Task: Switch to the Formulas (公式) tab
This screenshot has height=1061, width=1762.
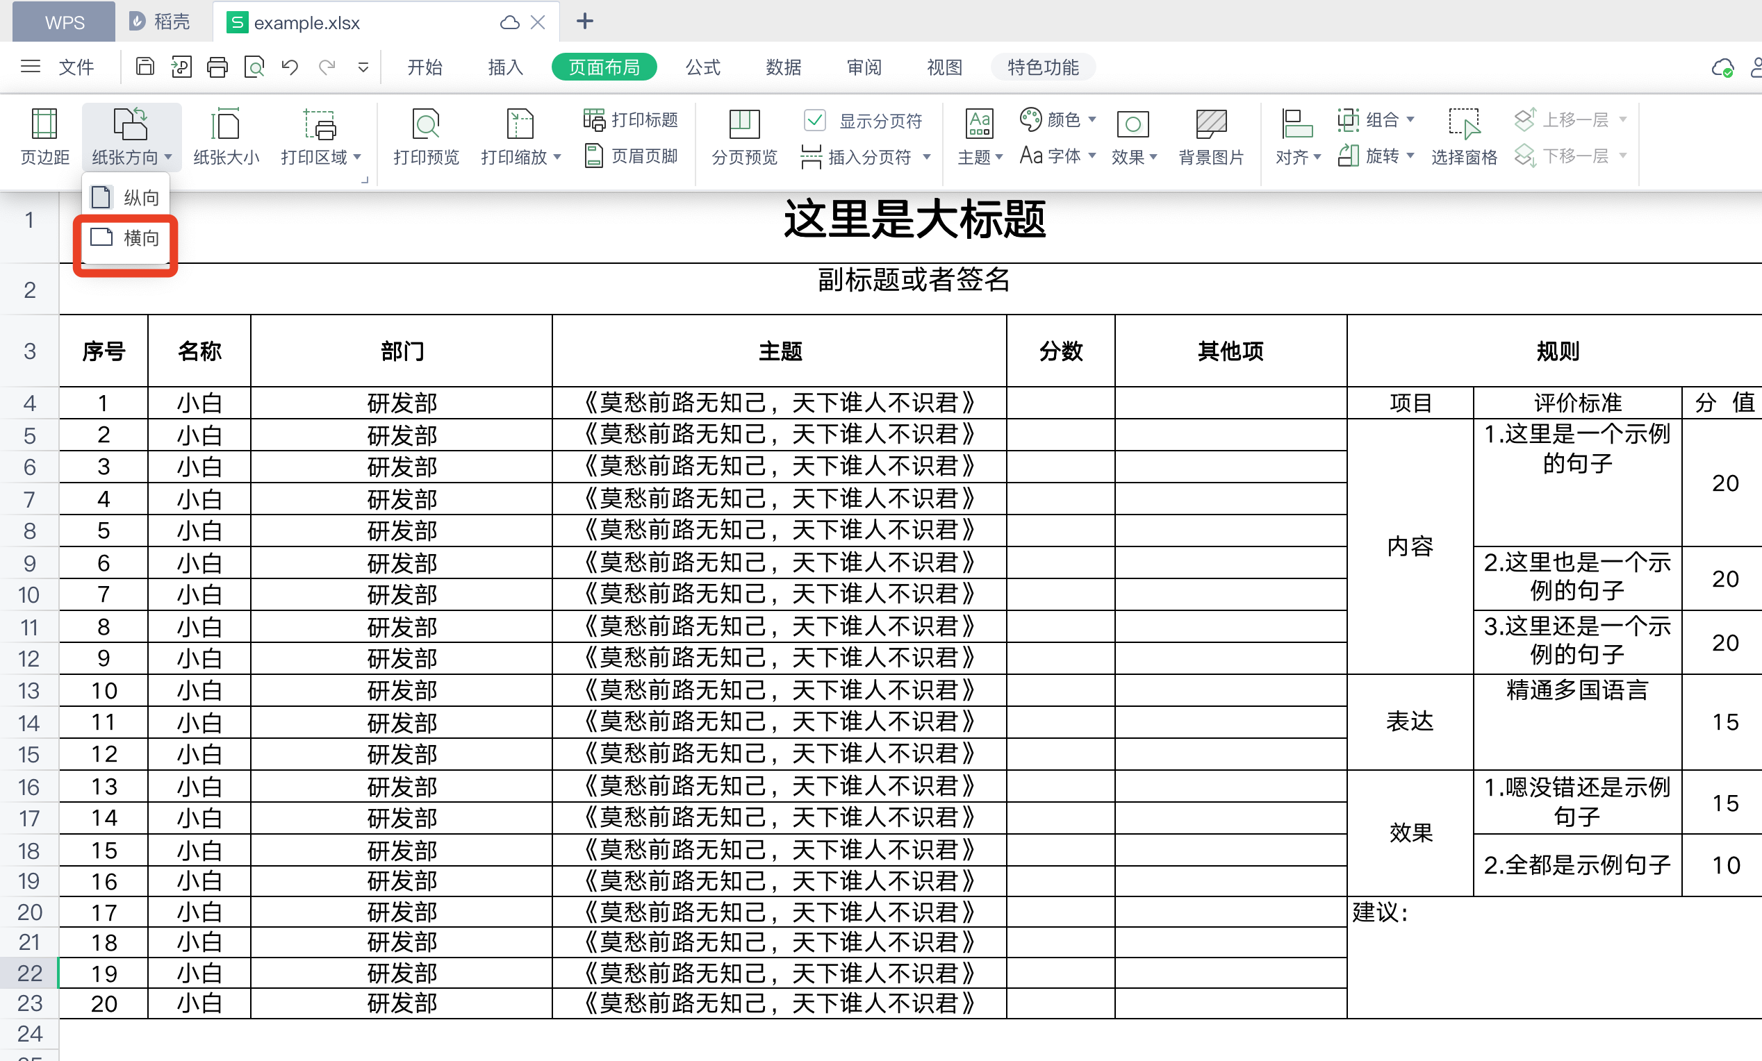Action: [702, 67]
